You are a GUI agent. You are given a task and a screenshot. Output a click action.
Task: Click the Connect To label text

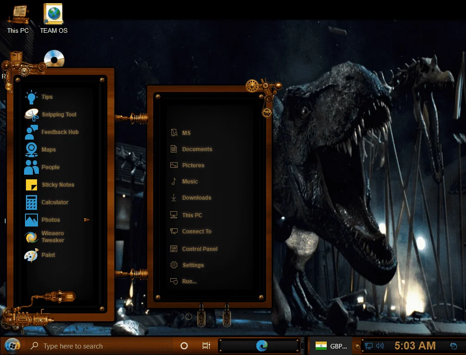[x=197, y=231]
